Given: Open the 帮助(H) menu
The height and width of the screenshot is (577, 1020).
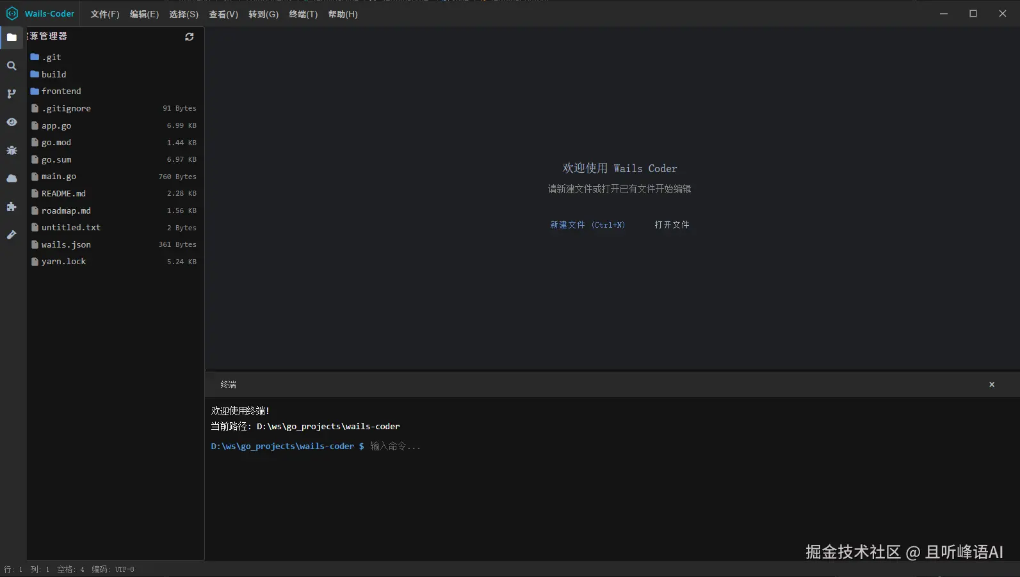Looking at the screenshot, I should point(343,14).
